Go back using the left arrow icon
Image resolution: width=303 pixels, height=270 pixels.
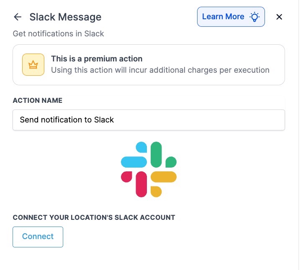pos(17,17)
